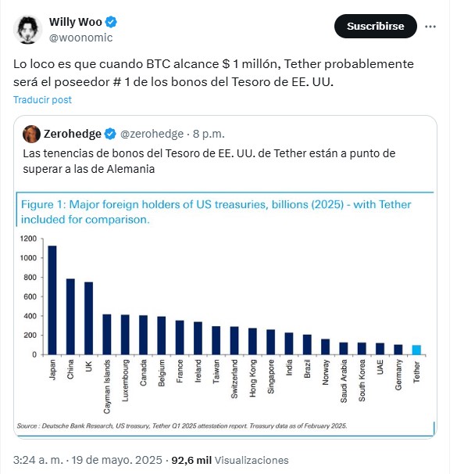Click Zerohedge's profile avatar
This screenshot has height=474, width=457.
coord(31,134)
